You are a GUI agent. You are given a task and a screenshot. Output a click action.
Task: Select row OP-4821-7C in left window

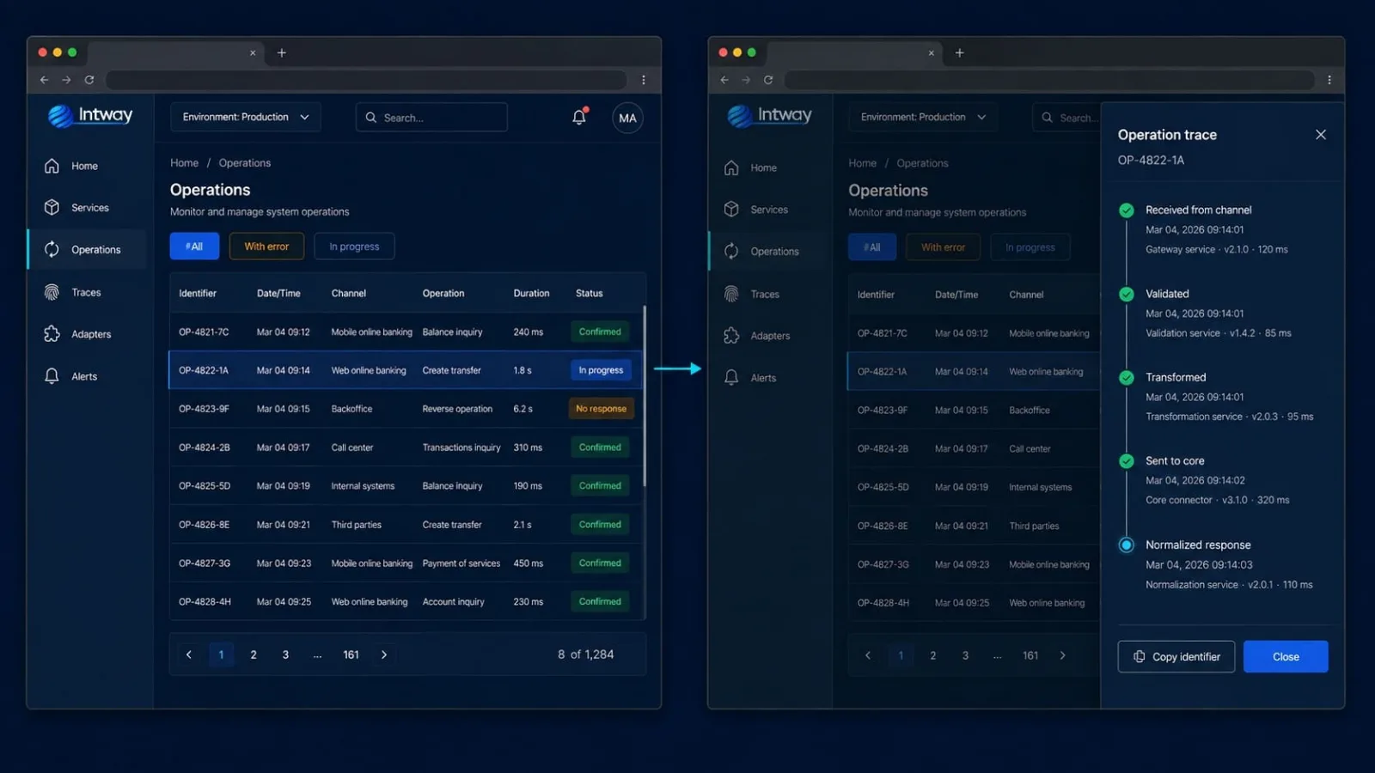point(406,332)
